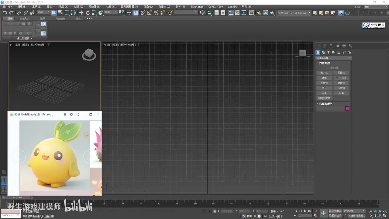
Task: Open the selection filter 全部 dropdown
Action: [43, 12]
